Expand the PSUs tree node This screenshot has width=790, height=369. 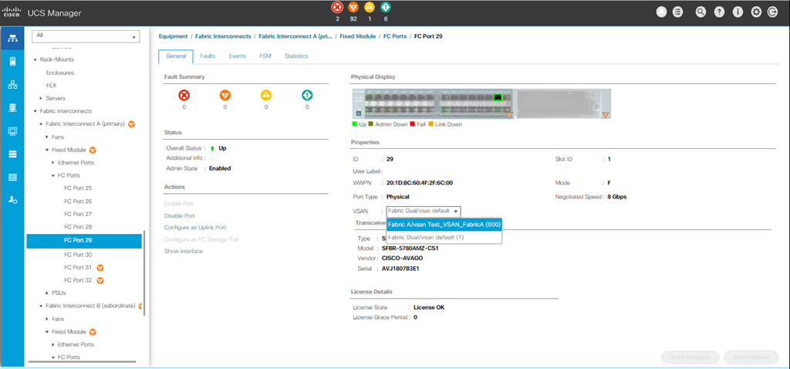coord(42,293)
